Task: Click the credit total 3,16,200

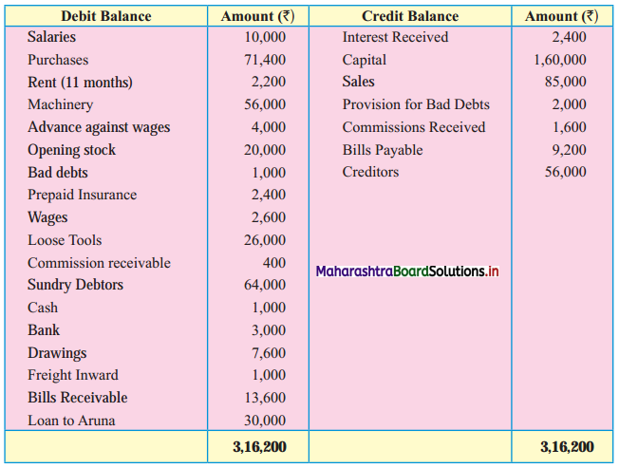Action: click(x=567, y=447)
